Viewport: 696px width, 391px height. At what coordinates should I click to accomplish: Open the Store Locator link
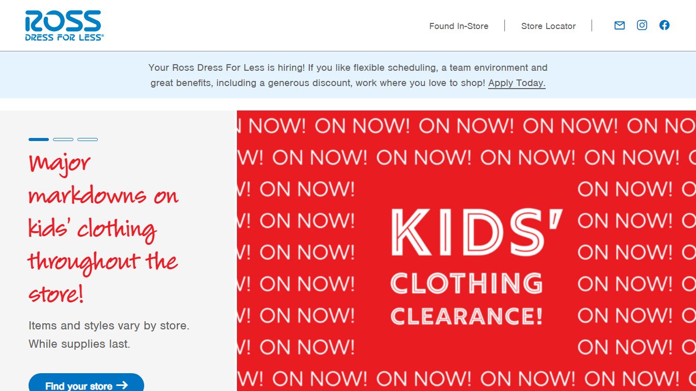click(548, 26)
